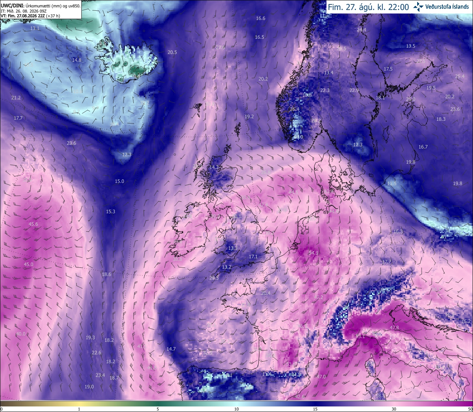Click the 15 tick on color scale
This screenshot has width=473, height=412.
click(x=315, y=409)
